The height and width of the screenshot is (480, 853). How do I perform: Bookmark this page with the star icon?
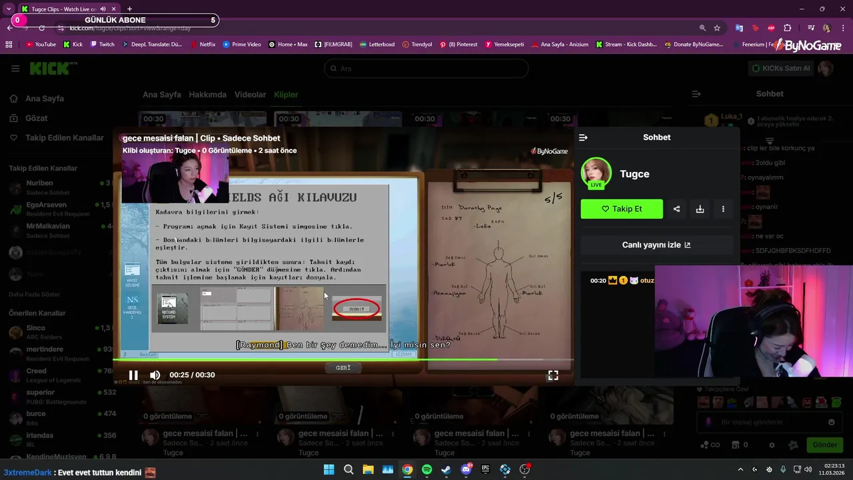pos(717,28)
